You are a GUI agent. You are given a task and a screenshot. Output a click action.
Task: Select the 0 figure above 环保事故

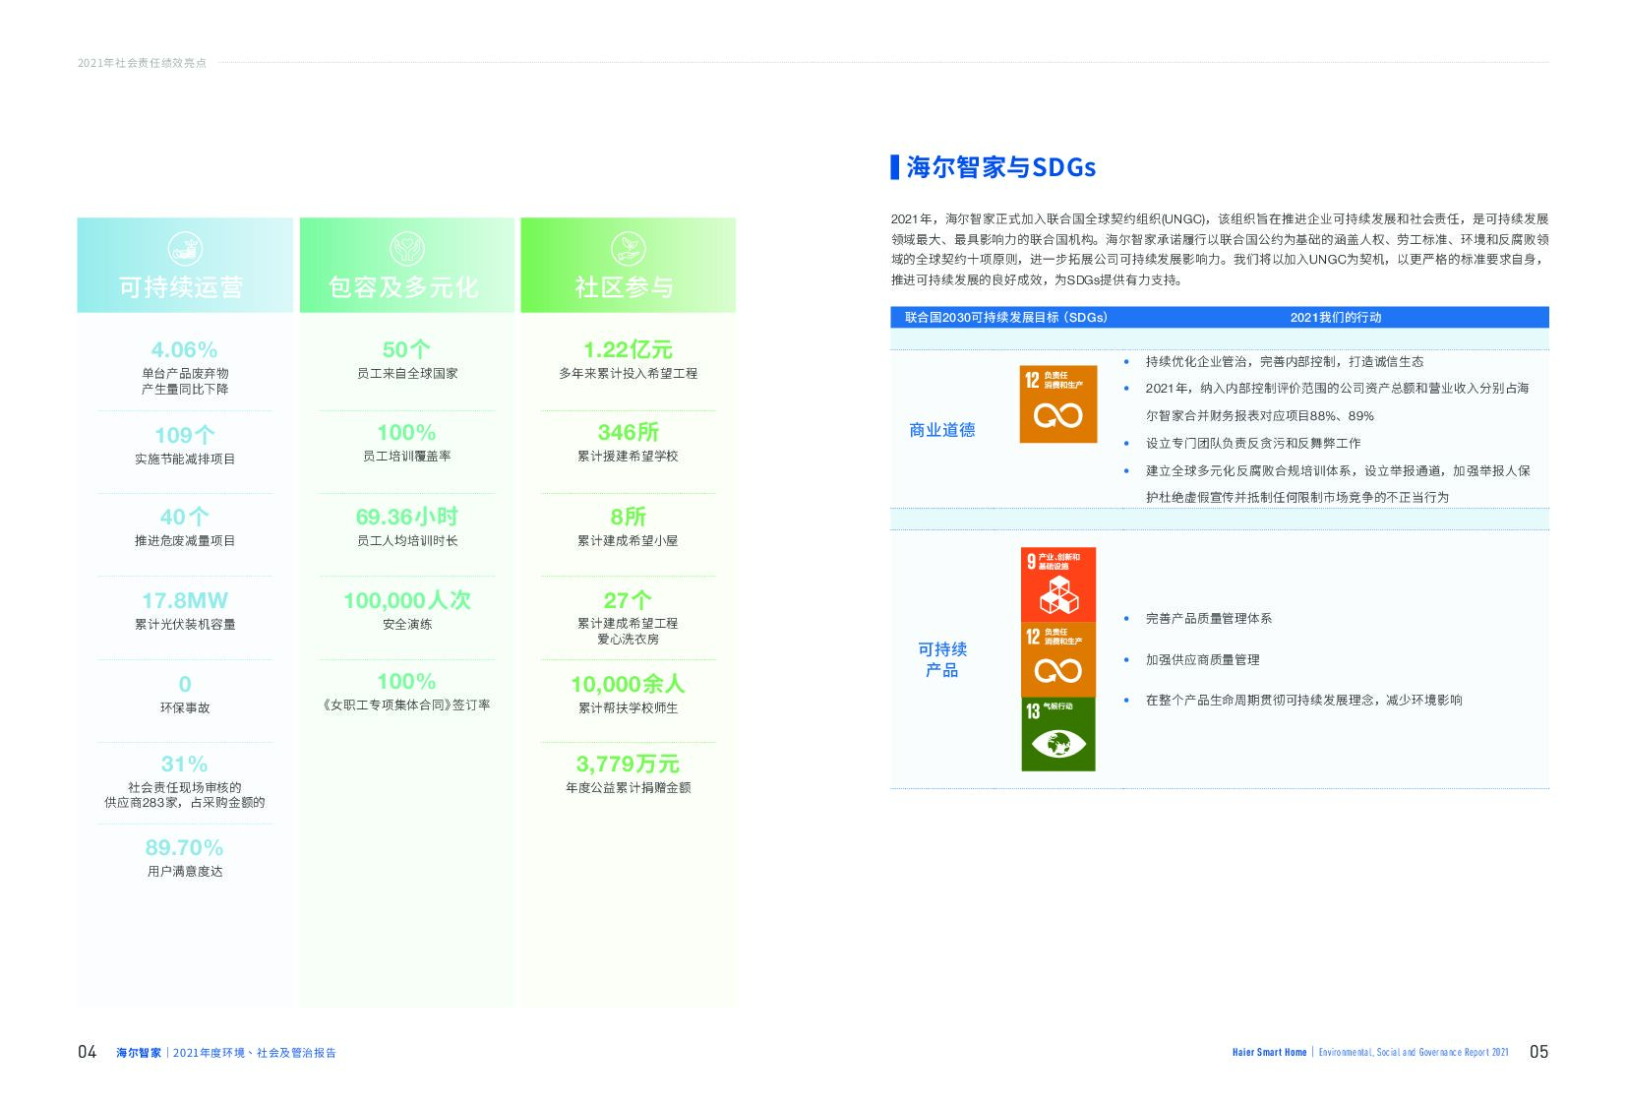coord(185,684)
